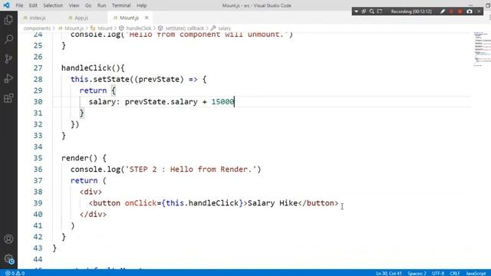Click the camera screenshot icon in recorder
Screen dimensions: 491x276
(x=469, y=11)
